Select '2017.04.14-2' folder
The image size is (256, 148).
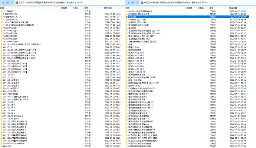click(9, 105)
